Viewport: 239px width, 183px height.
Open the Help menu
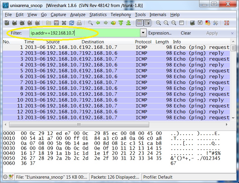[x=175, y=15]
